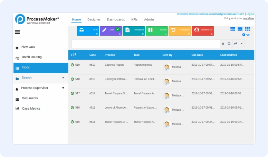Click the ProcessMaker logo

tap(37, 19)
